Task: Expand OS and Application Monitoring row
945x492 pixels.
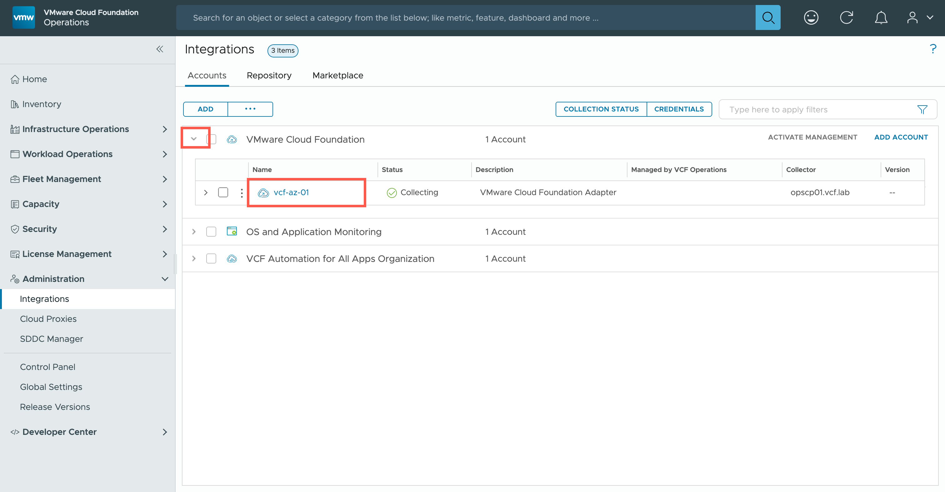Action: [194, 232]
